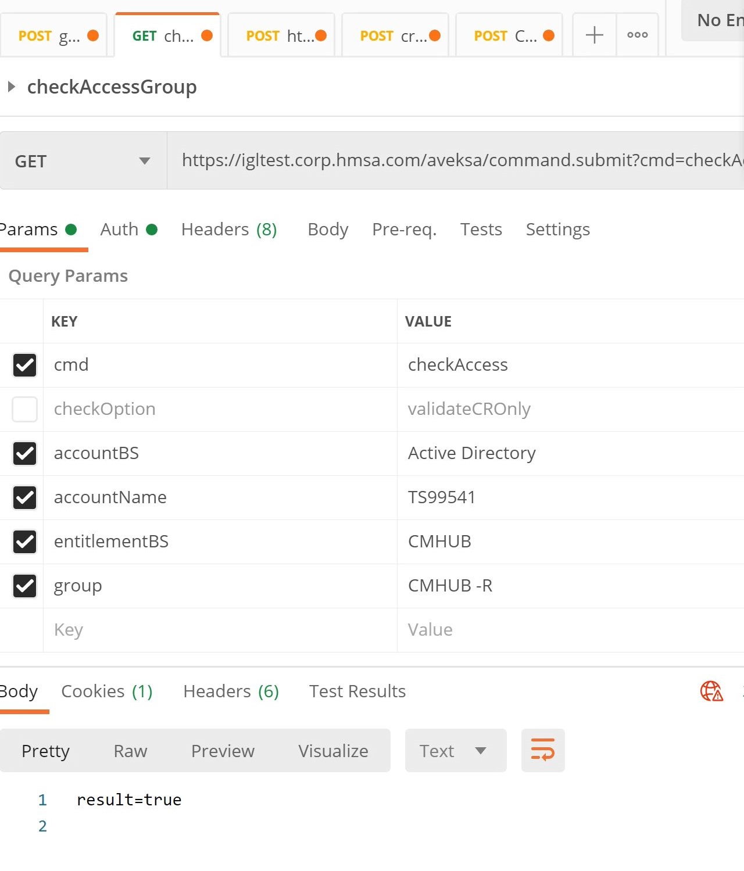Open the Visualize response view
The width and height of the screenshot is (744, 871).
click(332, 750)
